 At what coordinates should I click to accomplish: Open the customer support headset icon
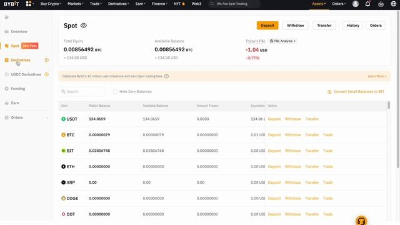[x=361, y=221]
